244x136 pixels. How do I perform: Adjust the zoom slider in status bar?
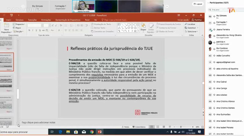tap(181, 127)
